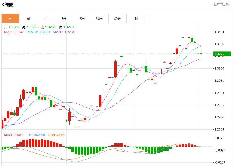
Task: Click the MA5 indicator label
Action: tap(14, 32)
